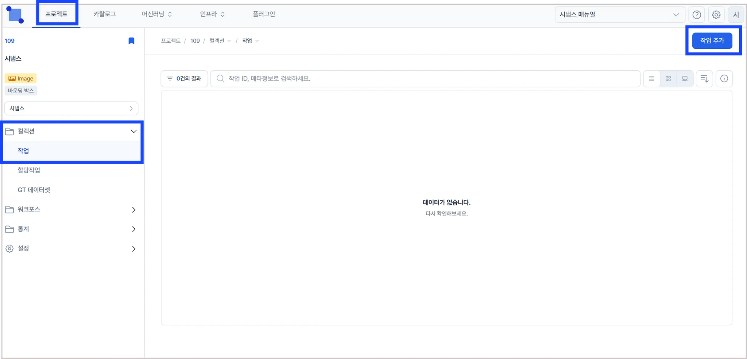This screenshot has width=747, height=359.
Task: Click the 109 breadcrumb link
Action: tap(195, 41)
